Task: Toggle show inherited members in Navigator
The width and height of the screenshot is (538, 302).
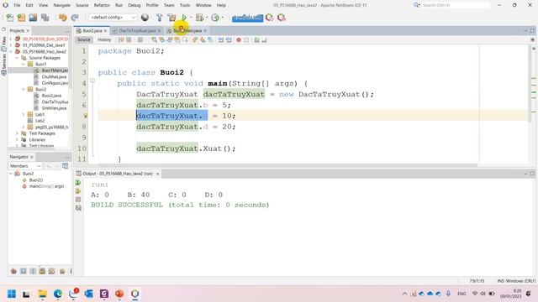Action: click(x=13, y=271)
